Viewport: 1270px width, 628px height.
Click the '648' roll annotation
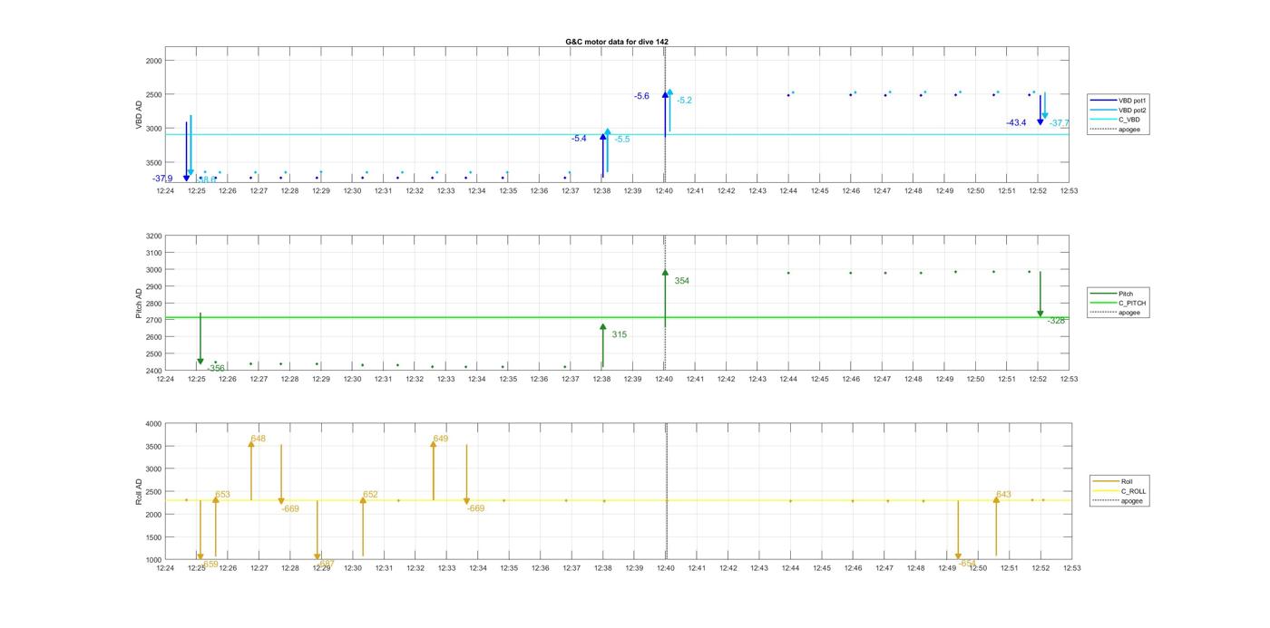pyautogui.click(x=259, y=439)
